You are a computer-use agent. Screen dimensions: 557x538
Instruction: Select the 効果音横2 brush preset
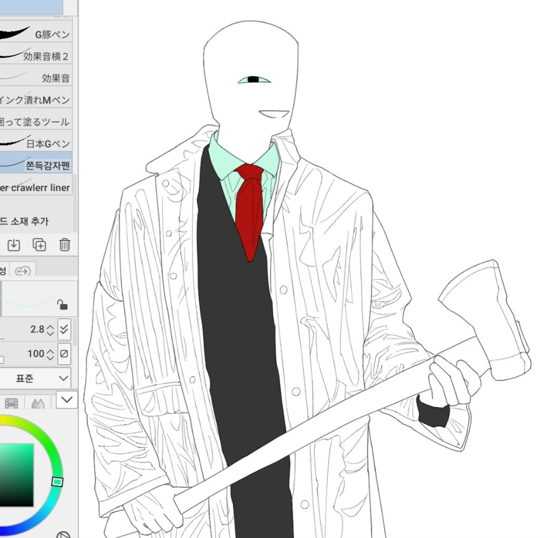click(35, 54)
